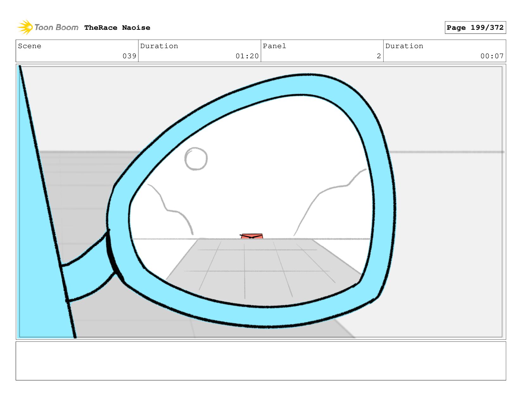Click the 'TheRace Naoise' project title

[117, 28]
